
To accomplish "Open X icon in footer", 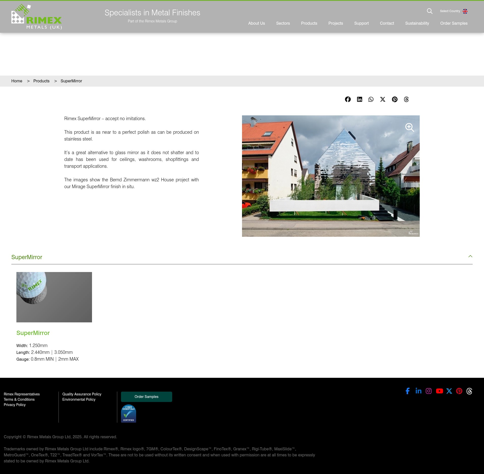I will click(x=449, y=391).
